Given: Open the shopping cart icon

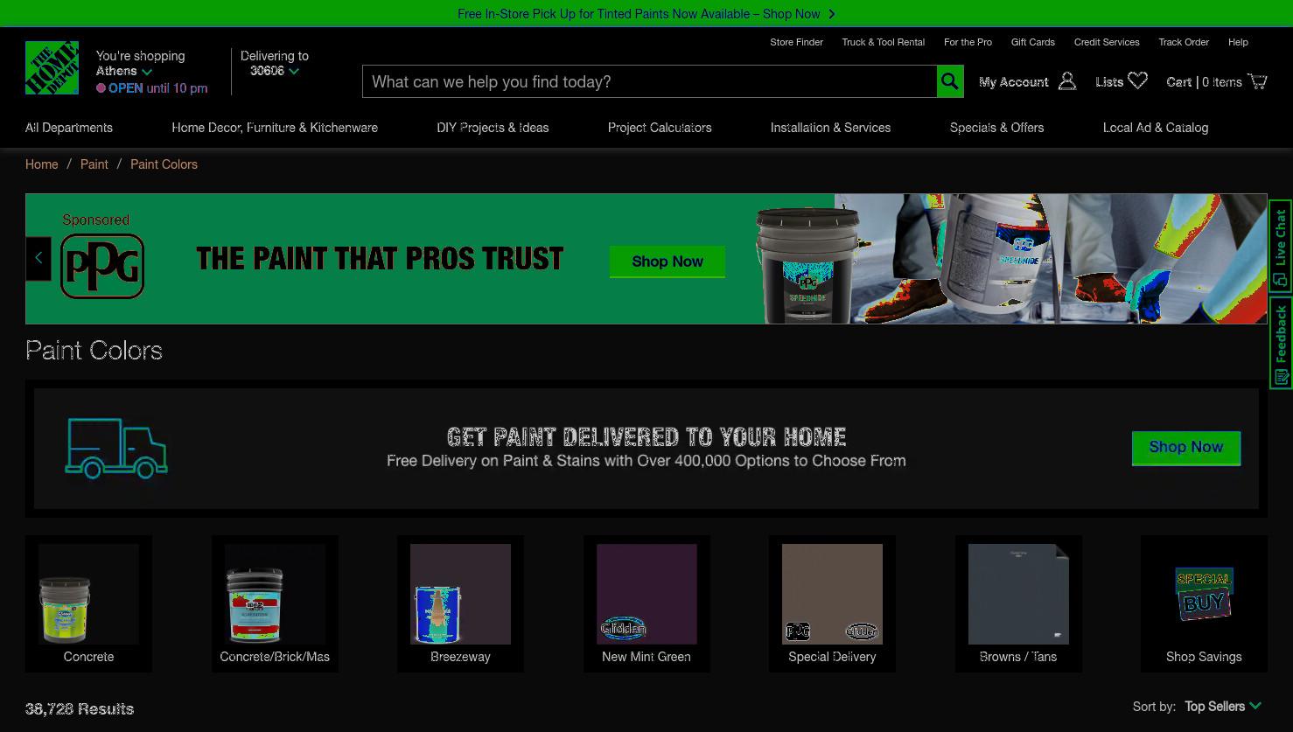Looking at the screenshot, I should [x=1258, y=81].
